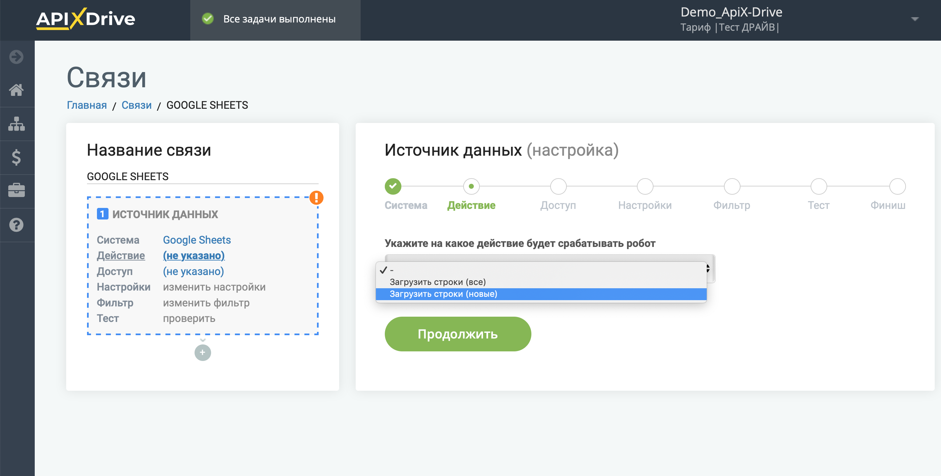Open the action select box stepper arrows

(x=708, y=268)
